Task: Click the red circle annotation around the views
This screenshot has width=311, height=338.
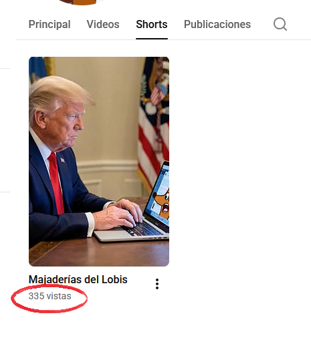Action: [49, 299]
